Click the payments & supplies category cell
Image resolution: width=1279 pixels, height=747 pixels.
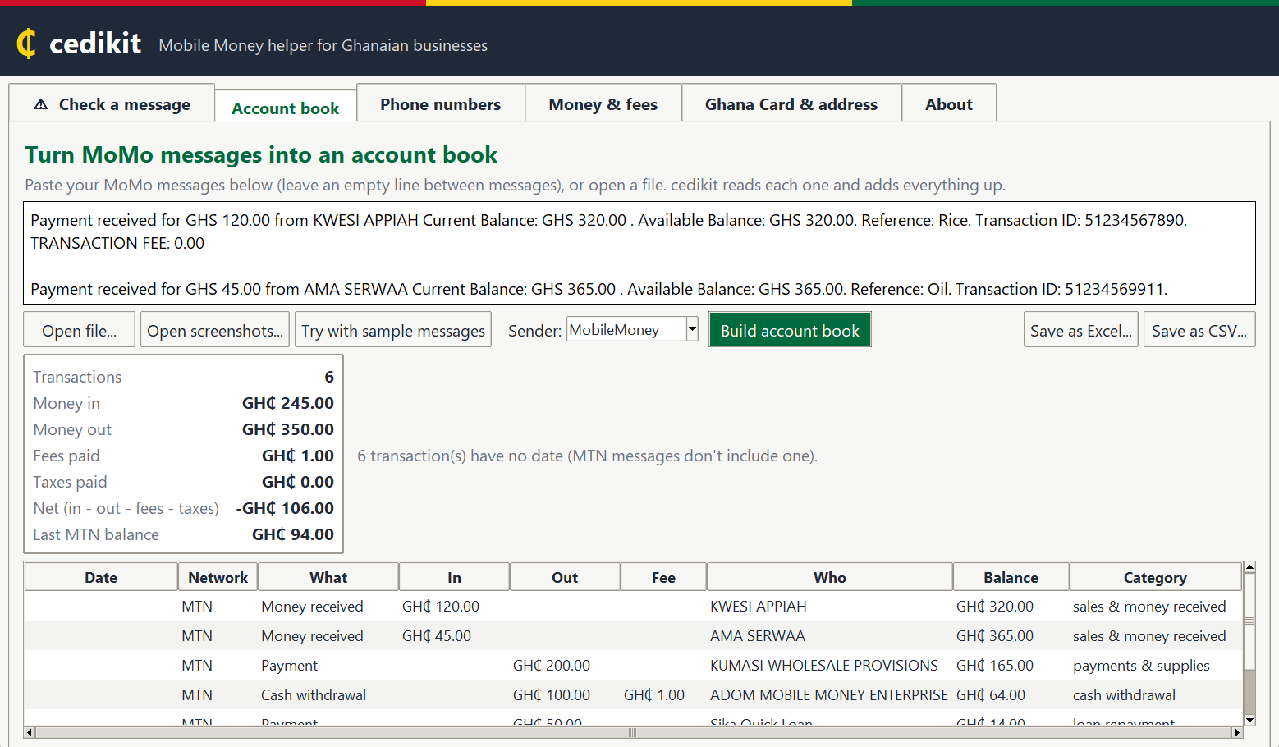[1141, 666]
